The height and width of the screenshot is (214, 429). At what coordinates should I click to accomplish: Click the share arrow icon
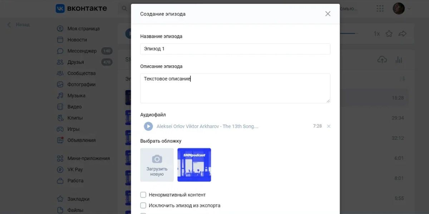click(403, 34)
